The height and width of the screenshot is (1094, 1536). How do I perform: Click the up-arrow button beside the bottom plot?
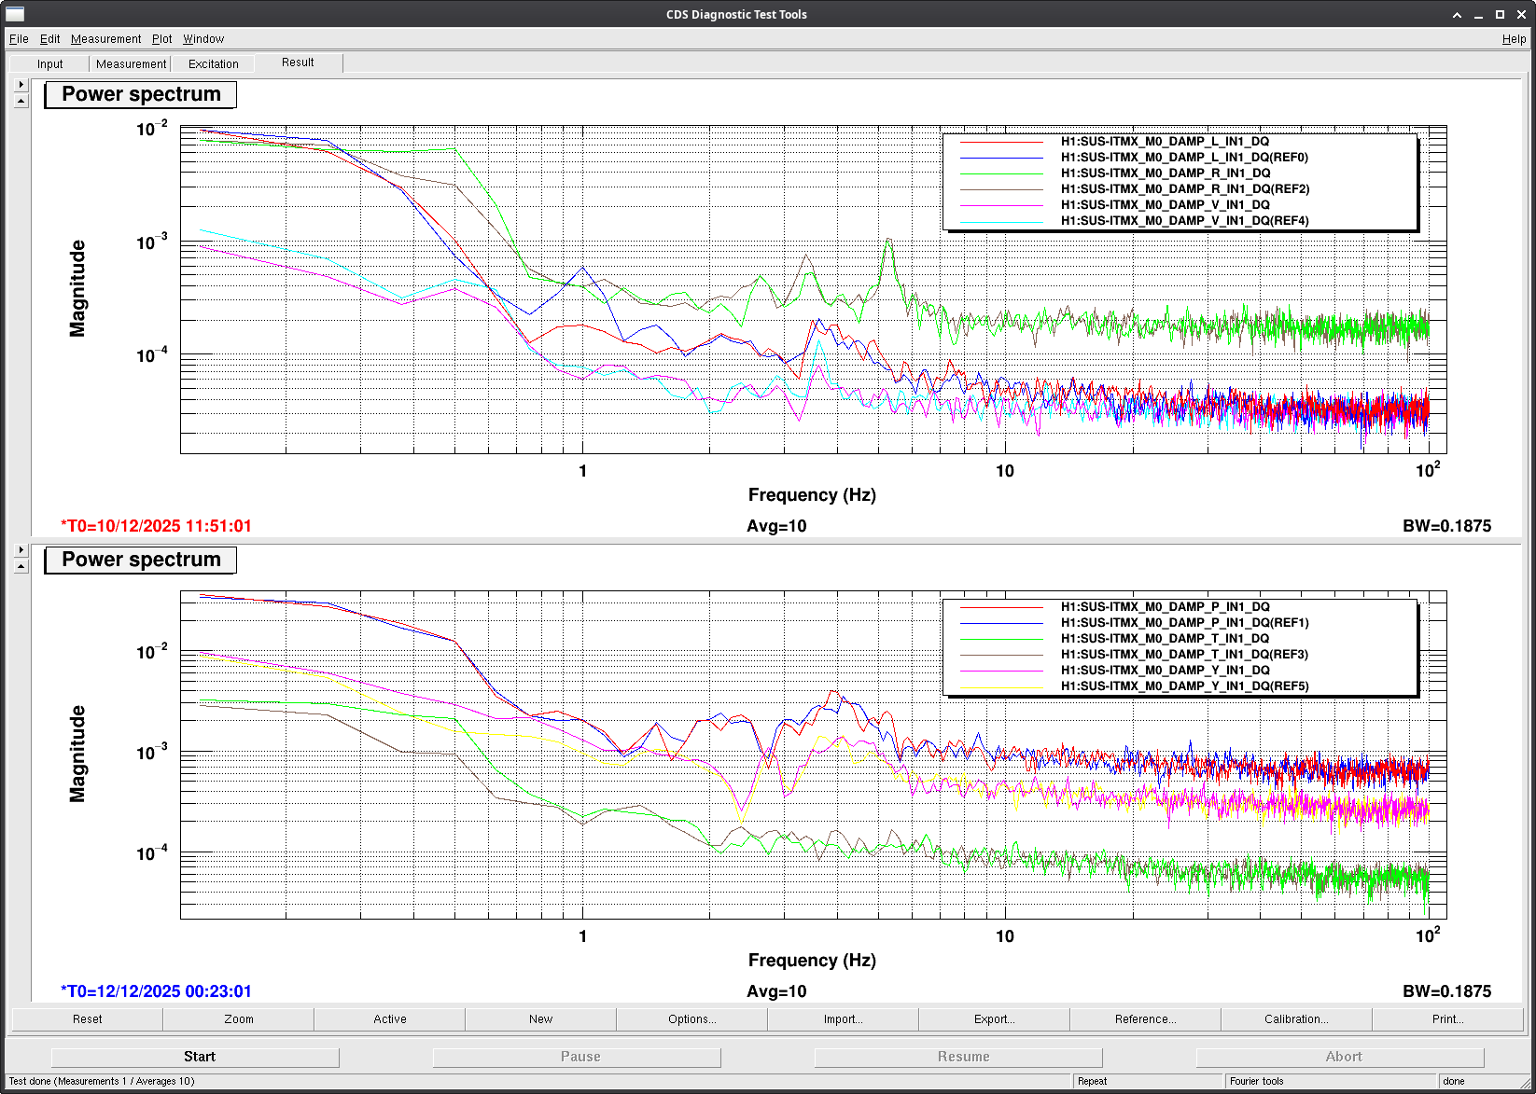tap(21, 566)
